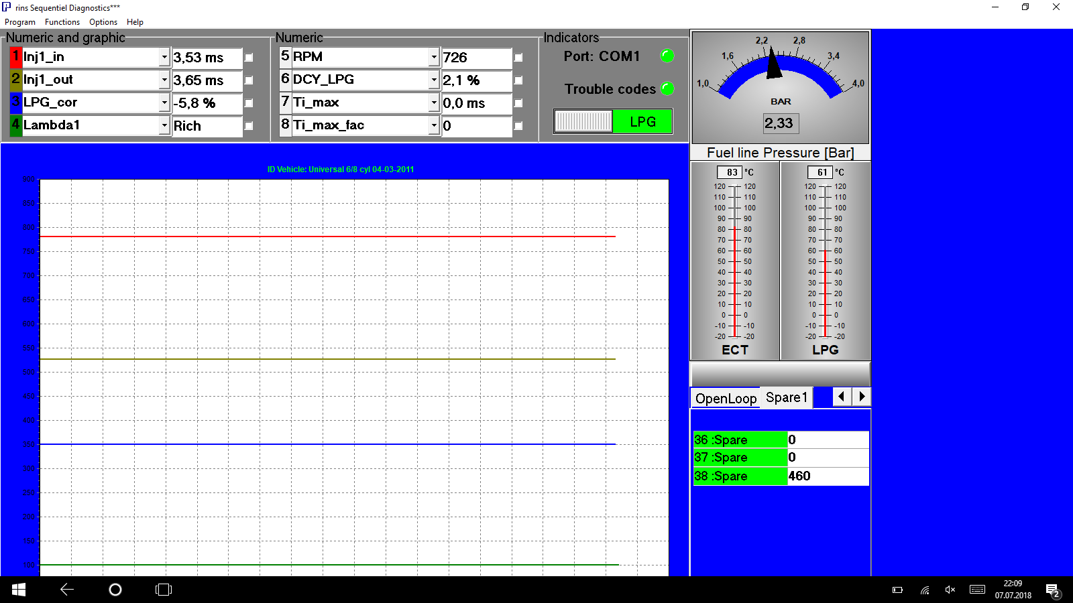Open the Options menu
The height and width of the screenshot is (603, 1073).
coord(103,22)
